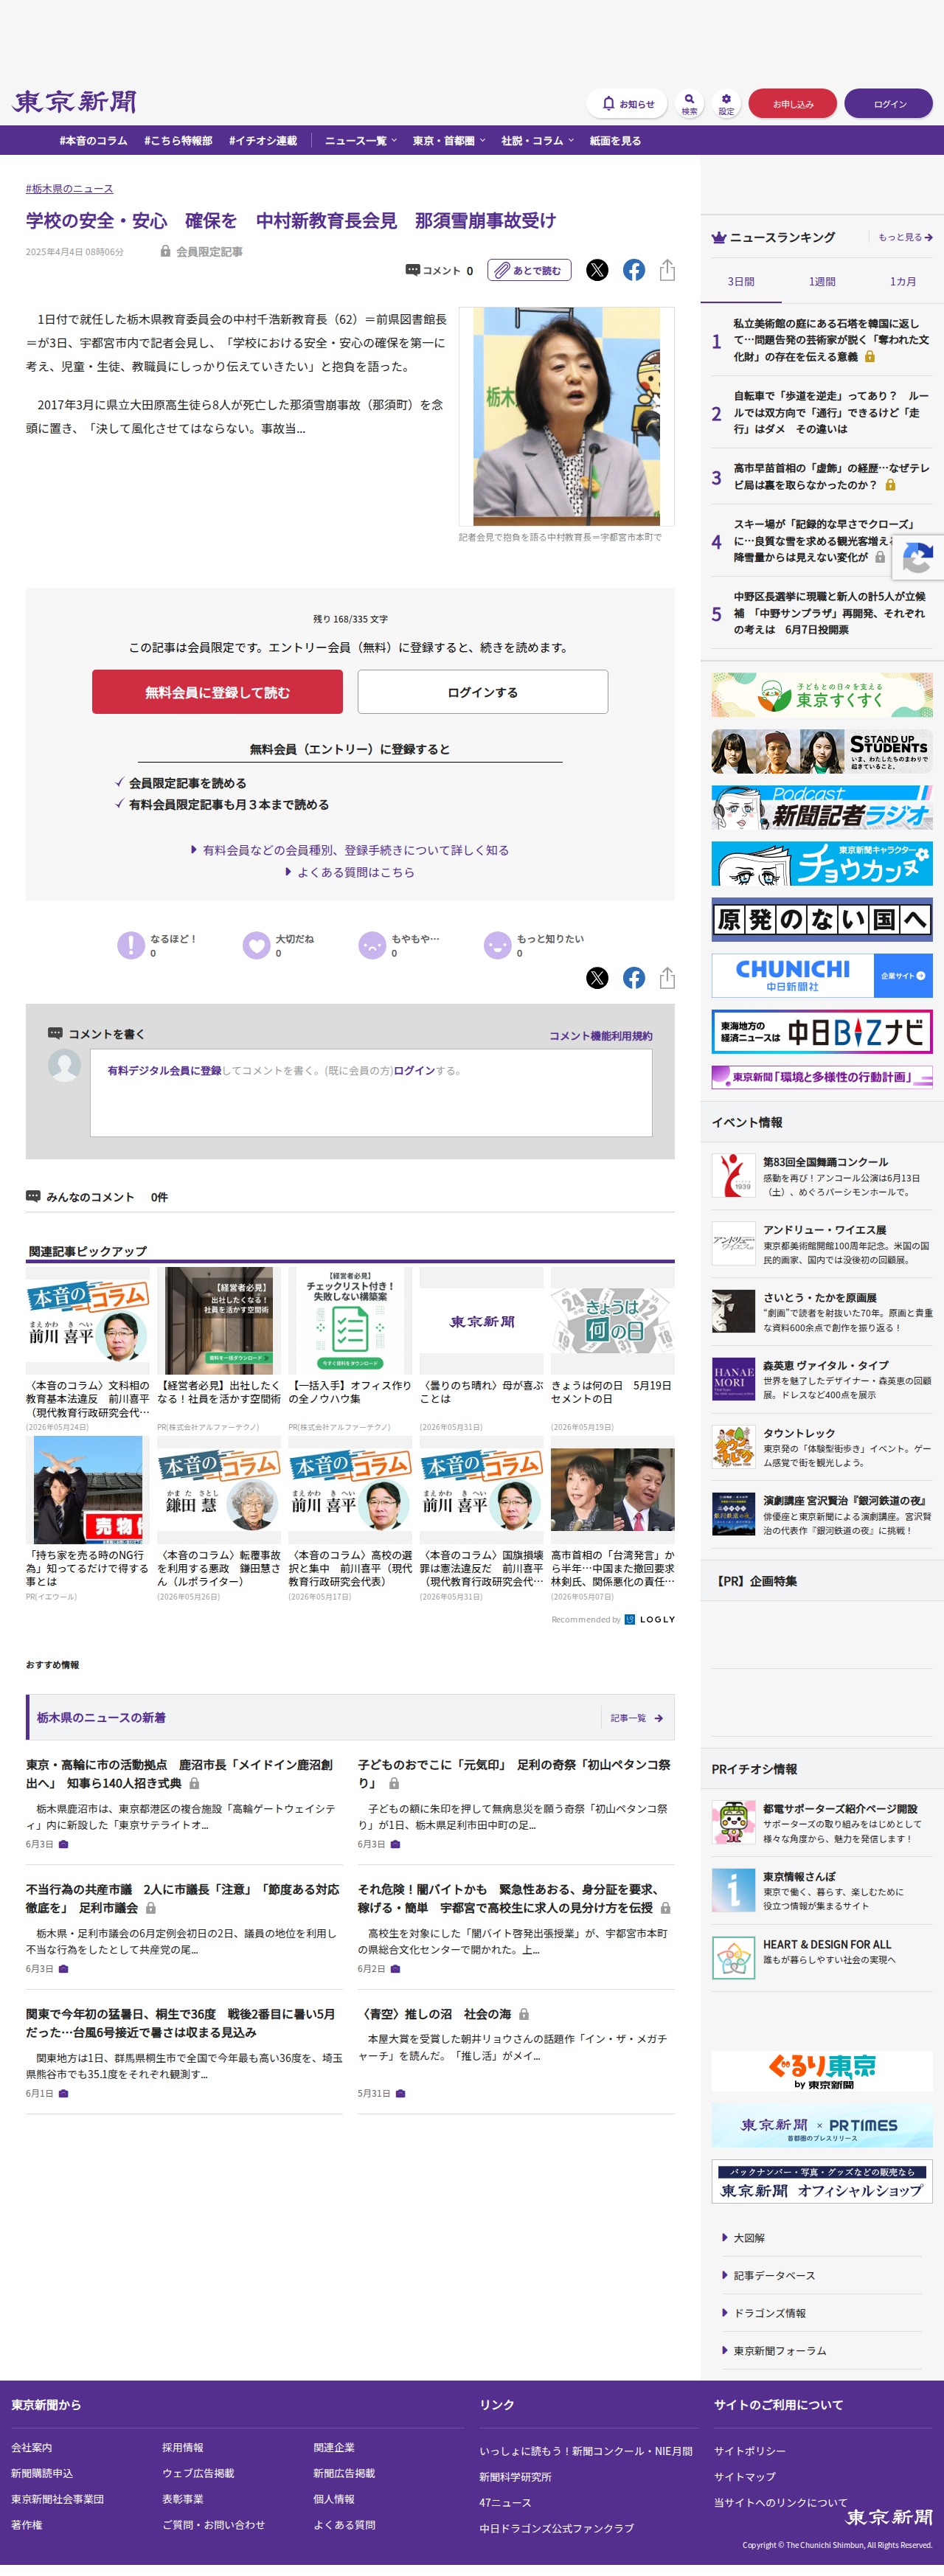Share article on X below the headline
This screenshot has height=2576, width=944.
(597, 270)
